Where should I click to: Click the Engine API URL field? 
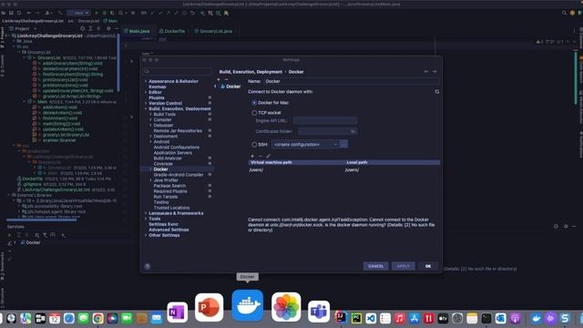click(x=325, y=120)
